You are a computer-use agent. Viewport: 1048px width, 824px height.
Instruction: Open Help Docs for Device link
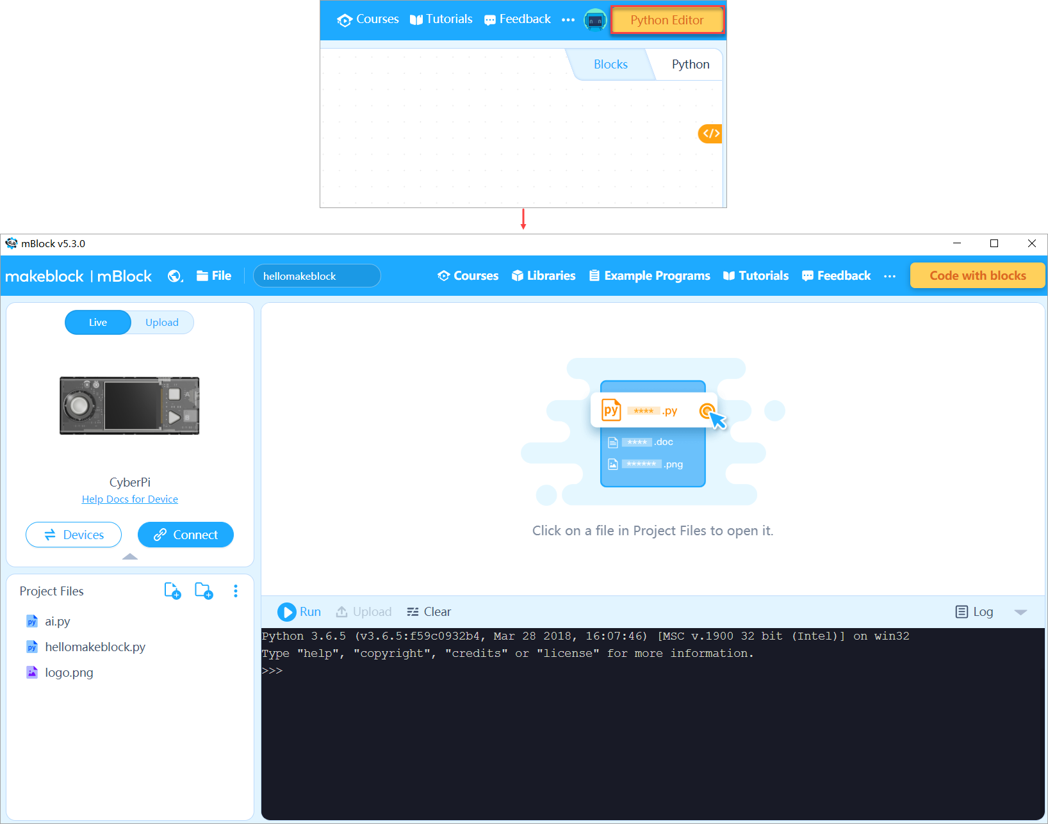130,499
